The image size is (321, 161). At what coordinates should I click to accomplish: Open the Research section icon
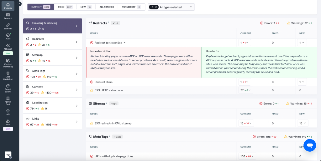[8, 16]
